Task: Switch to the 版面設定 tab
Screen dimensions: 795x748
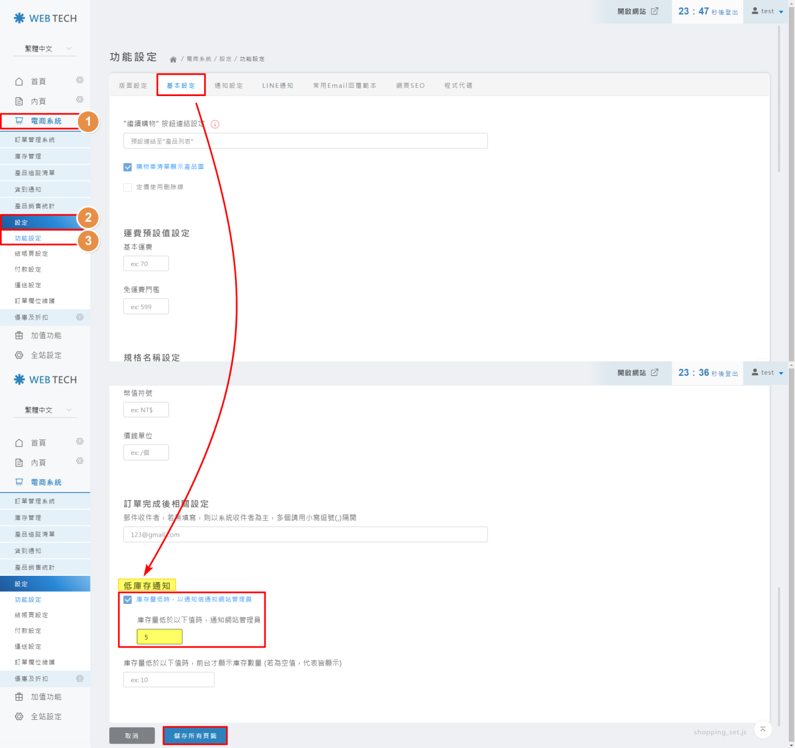Action: point(133,86)
